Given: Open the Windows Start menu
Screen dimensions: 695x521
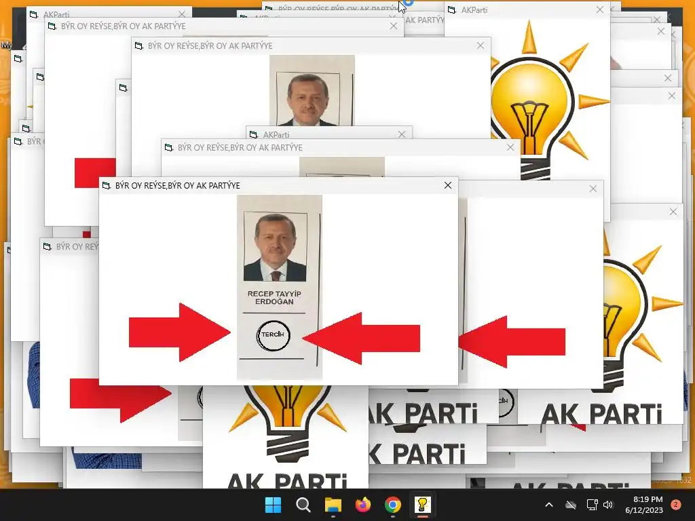Looking at the screenshot, I should 273,505.
